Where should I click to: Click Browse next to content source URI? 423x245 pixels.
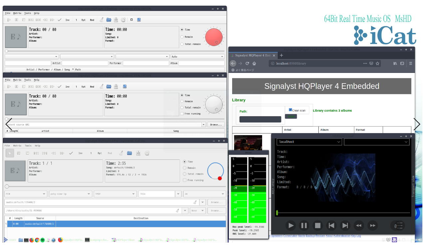click(x=216, y=124)
